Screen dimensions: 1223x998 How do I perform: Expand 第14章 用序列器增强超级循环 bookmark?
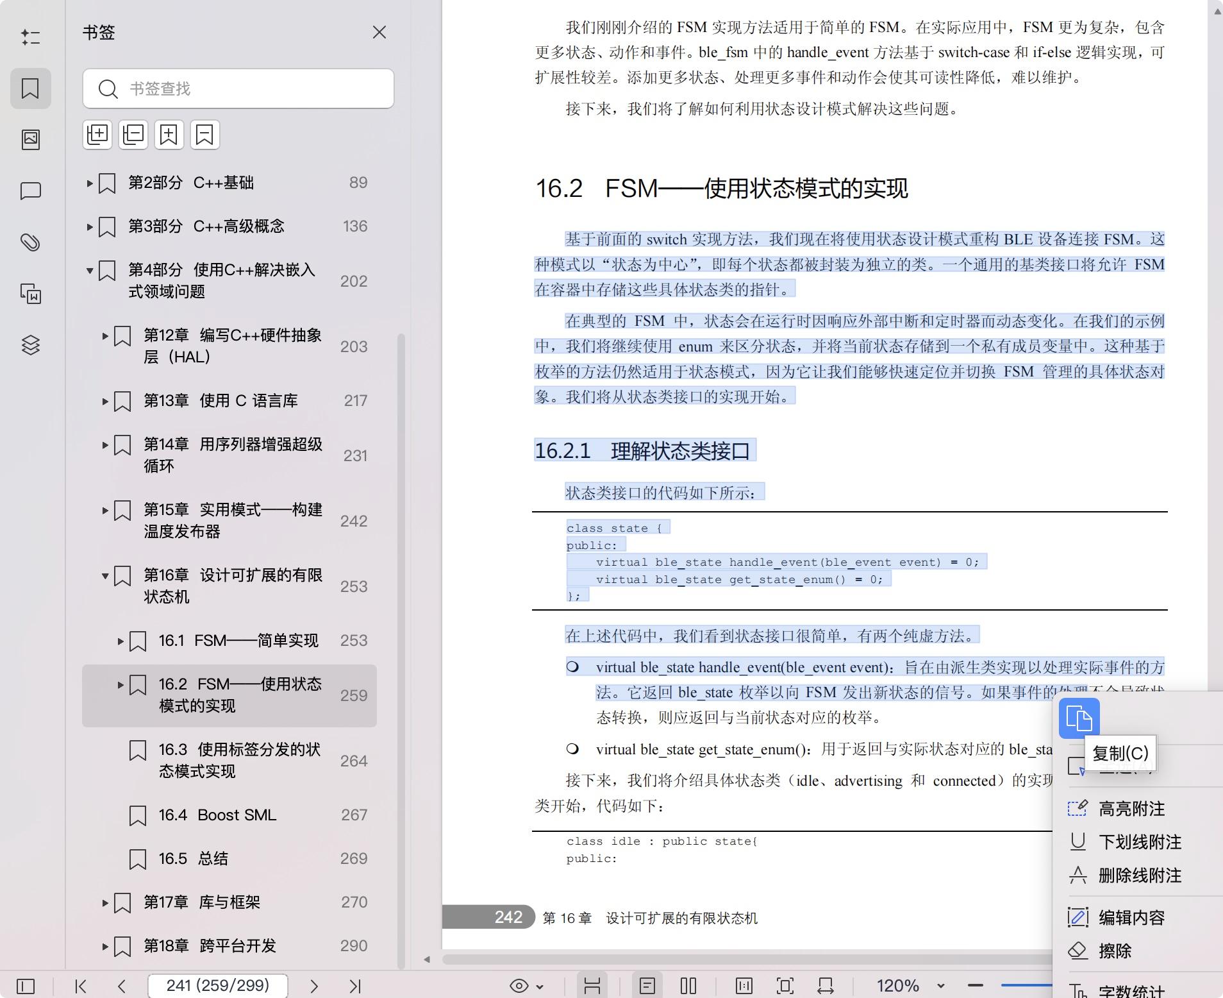(x=105, y=444)
